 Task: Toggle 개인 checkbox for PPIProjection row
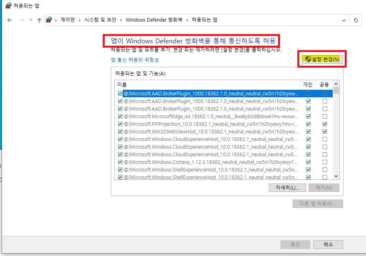[308, 124]
